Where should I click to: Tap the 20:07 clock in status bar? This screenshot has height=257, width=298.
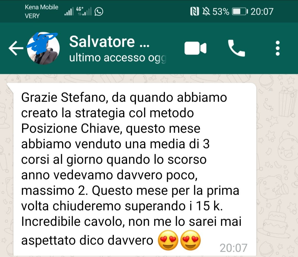(262, 12)
